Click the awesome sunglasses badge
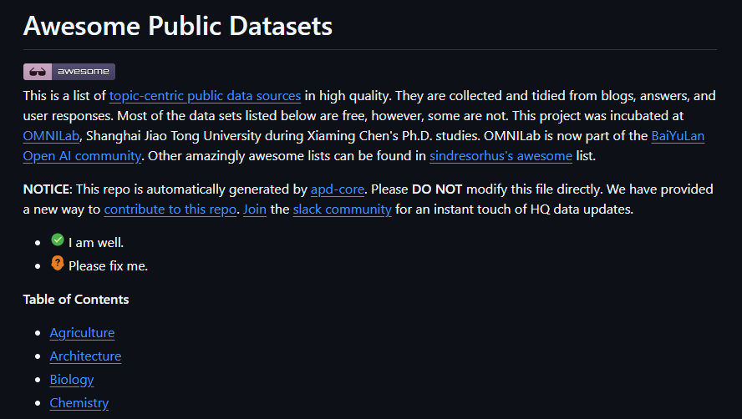The image size is (742, 419). coord(69,72)
